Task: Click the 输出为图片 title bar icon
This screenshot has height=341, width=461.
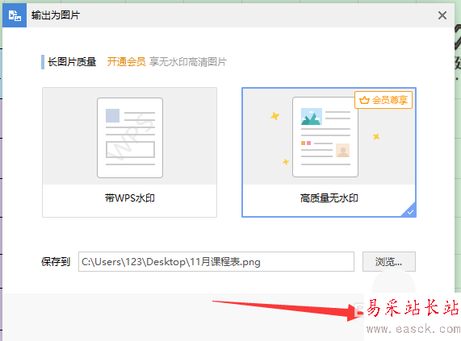Action: (15, 15)
